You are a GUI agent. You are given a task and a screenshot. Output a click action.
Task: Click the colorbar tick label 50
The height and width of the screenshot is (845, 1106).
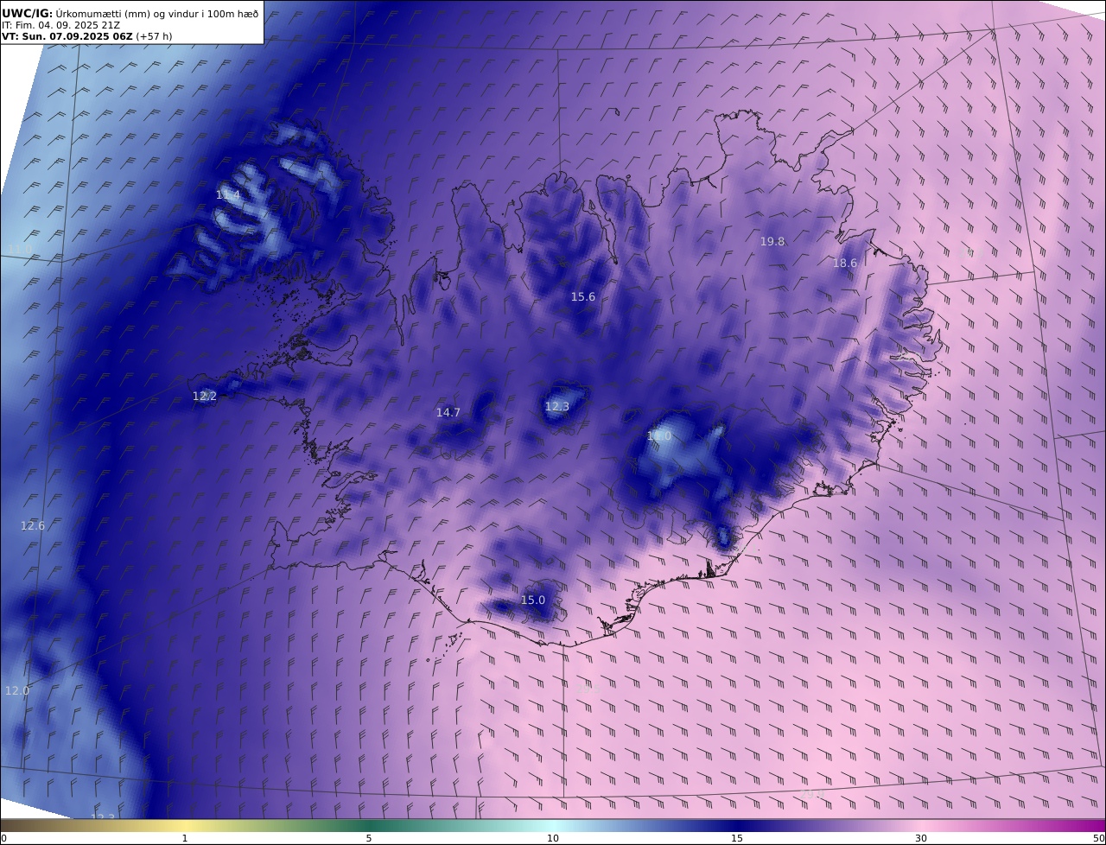pos(1099,839)
